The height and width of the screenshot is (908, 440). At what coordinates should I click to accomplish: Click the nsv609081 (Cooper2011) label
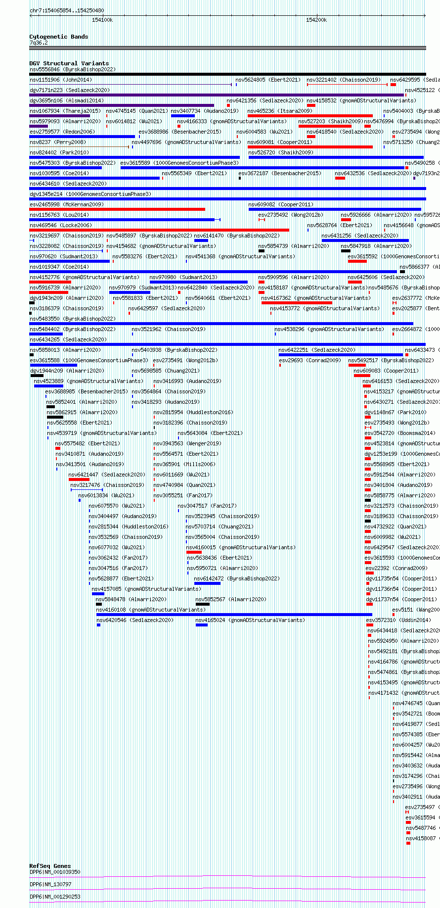coord(280,142)
